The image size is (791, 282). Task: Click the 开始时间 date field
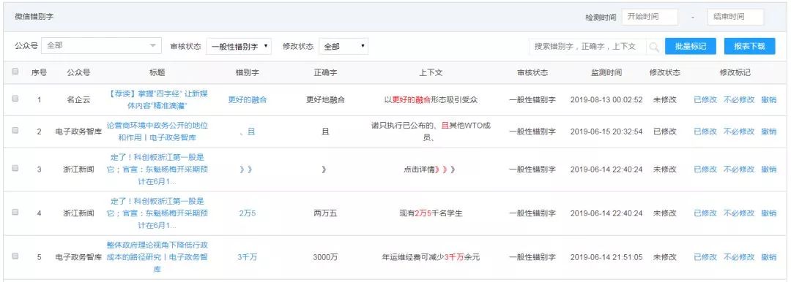[650, 17]
